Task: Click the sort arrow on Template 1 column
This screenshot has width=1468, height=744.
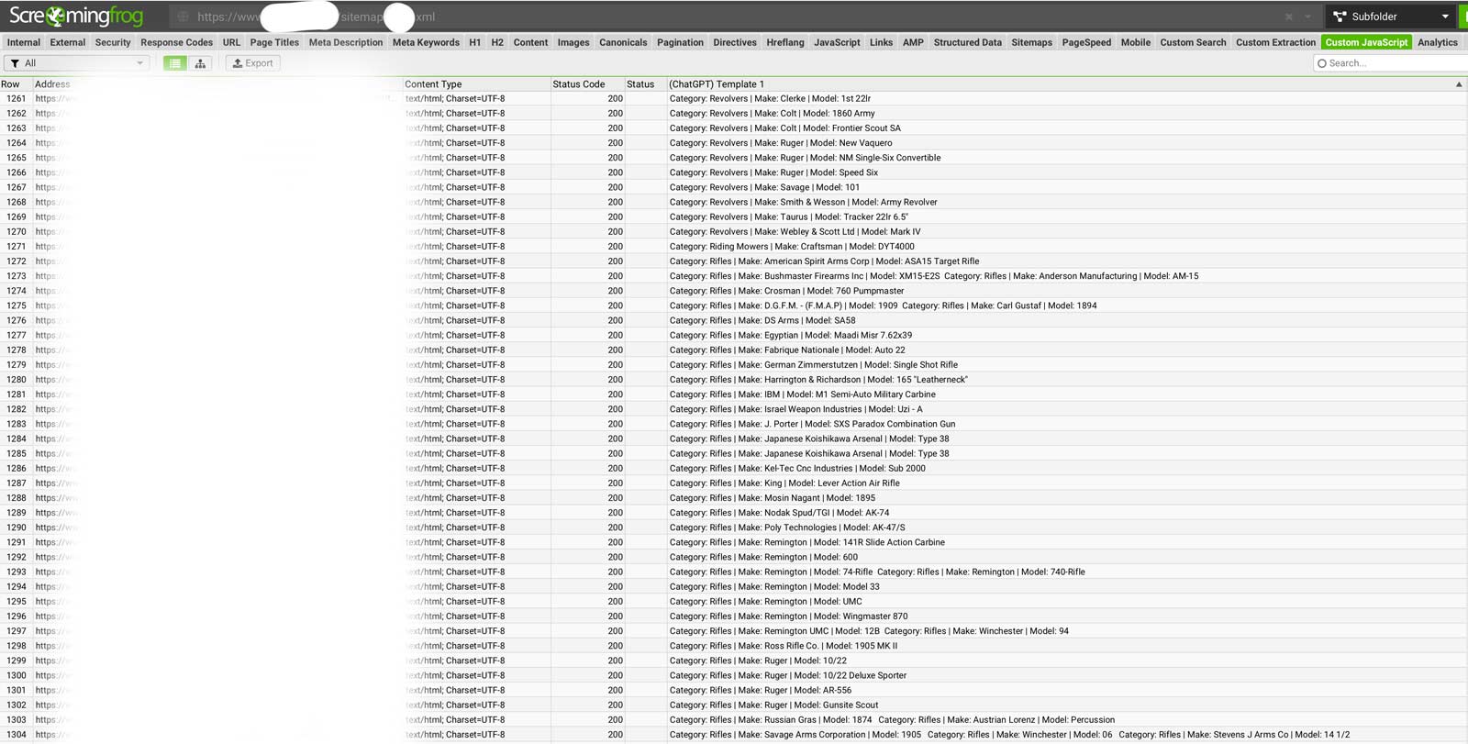Action: 1459,84
